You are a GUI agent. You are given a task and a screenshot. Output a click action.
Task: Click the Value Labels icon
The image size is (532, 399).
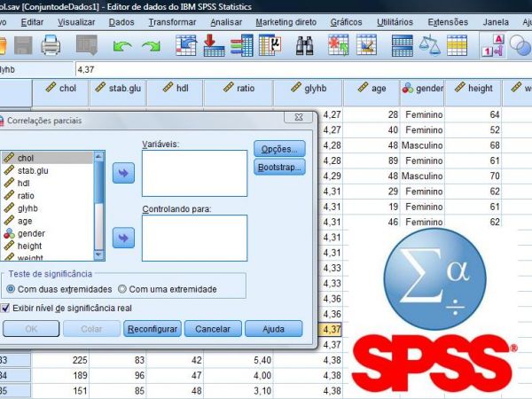pos(494,44)
